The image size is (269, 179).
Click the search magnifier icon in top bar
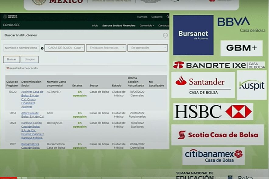(x=168, y=17)
